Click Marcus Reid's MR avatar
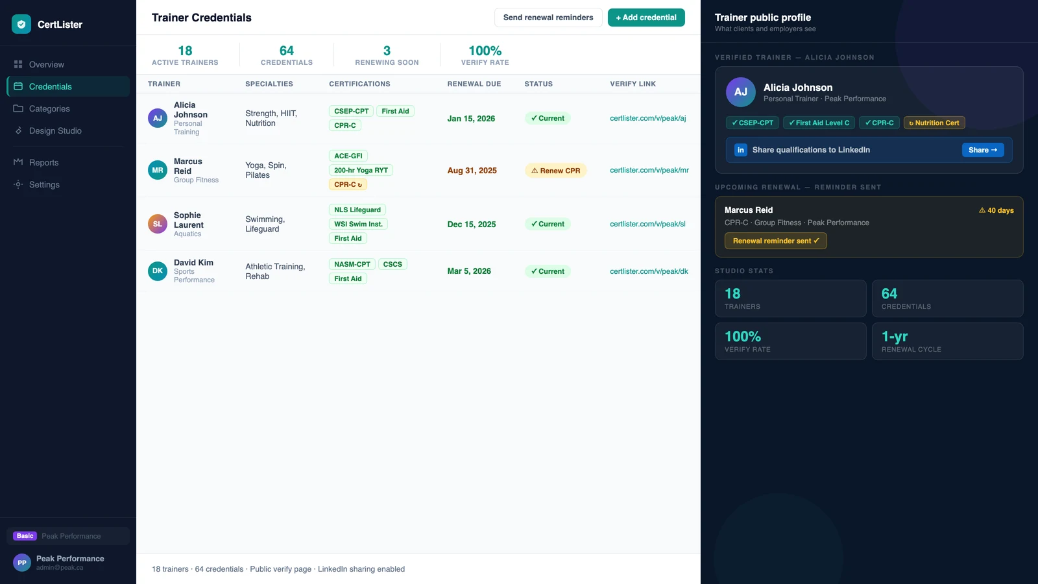 pyautogui.click(x=158, y=170)
